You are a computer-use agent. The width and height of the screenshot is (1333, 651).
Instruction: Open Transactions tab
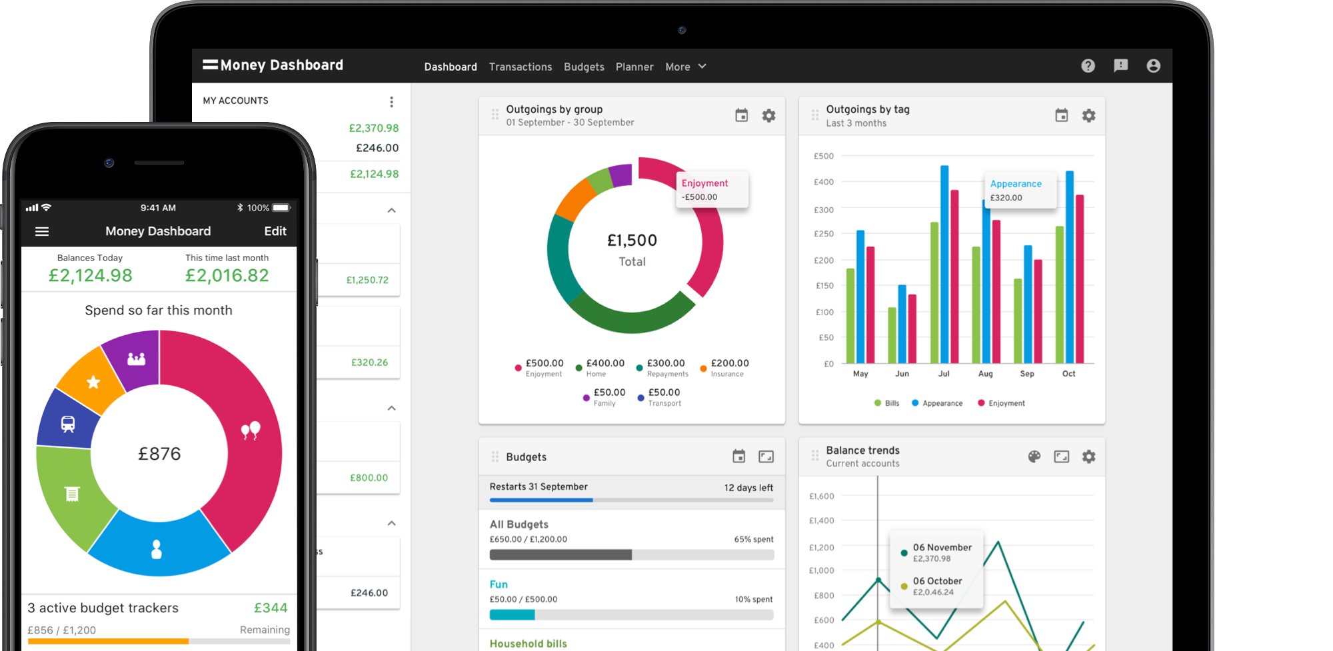[x=521, y=67]
